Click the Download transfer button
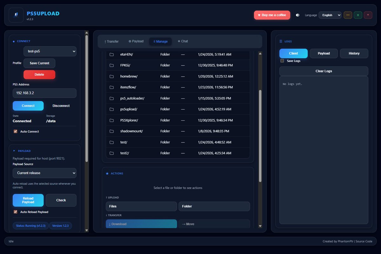The height and width of the screenshot is (254, 381). 141,224
